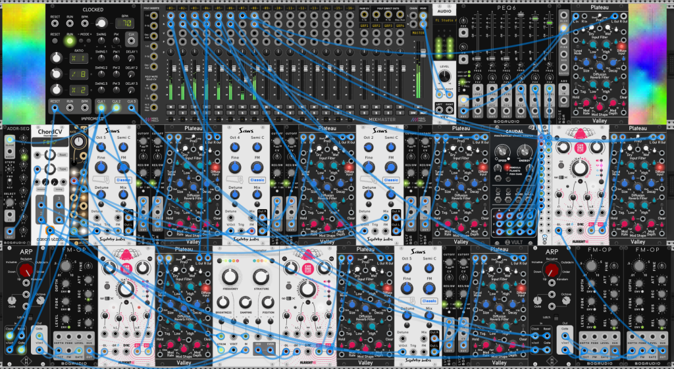Viewport: 674px width, 369px height.
Task: Click the BPM display showing 70
Action: tap(124, 23)
